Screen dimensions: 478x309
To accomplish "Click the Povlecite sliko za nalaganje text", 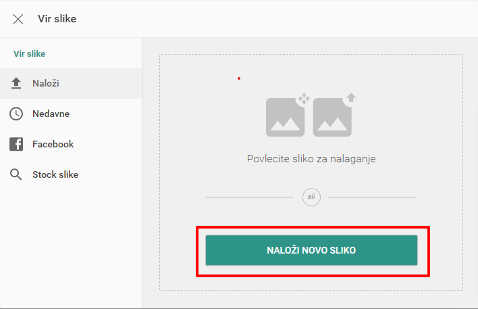I will [311, 159].
